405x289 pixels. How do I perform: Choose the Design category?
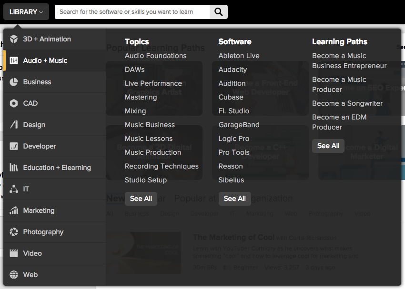pyautogui.click(x=54, y=125)
